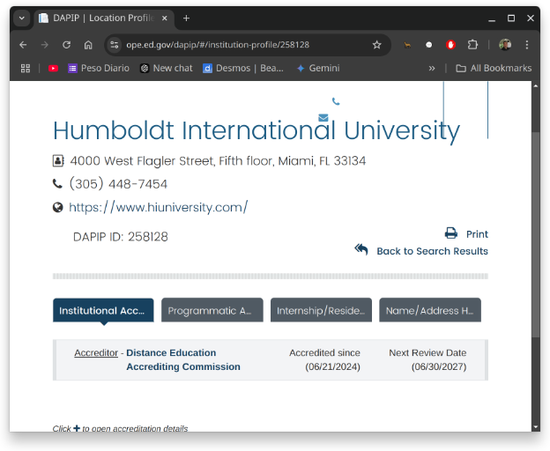This screenshot has height=451, width=550.
Task: Open the Extensions puzzle icon
Action: point(472,45)
